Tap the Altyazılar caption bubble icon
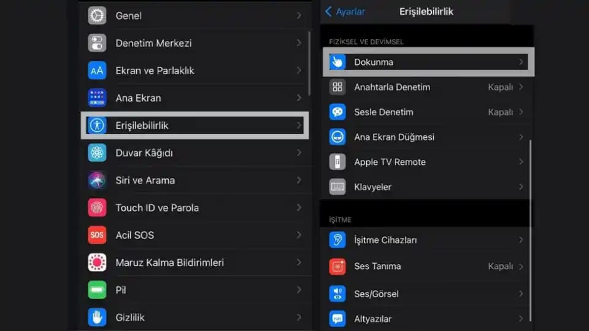 coord(337,319)
